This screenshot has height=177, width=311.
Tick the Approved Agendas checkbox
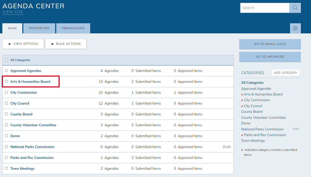[x=6, y=71]
